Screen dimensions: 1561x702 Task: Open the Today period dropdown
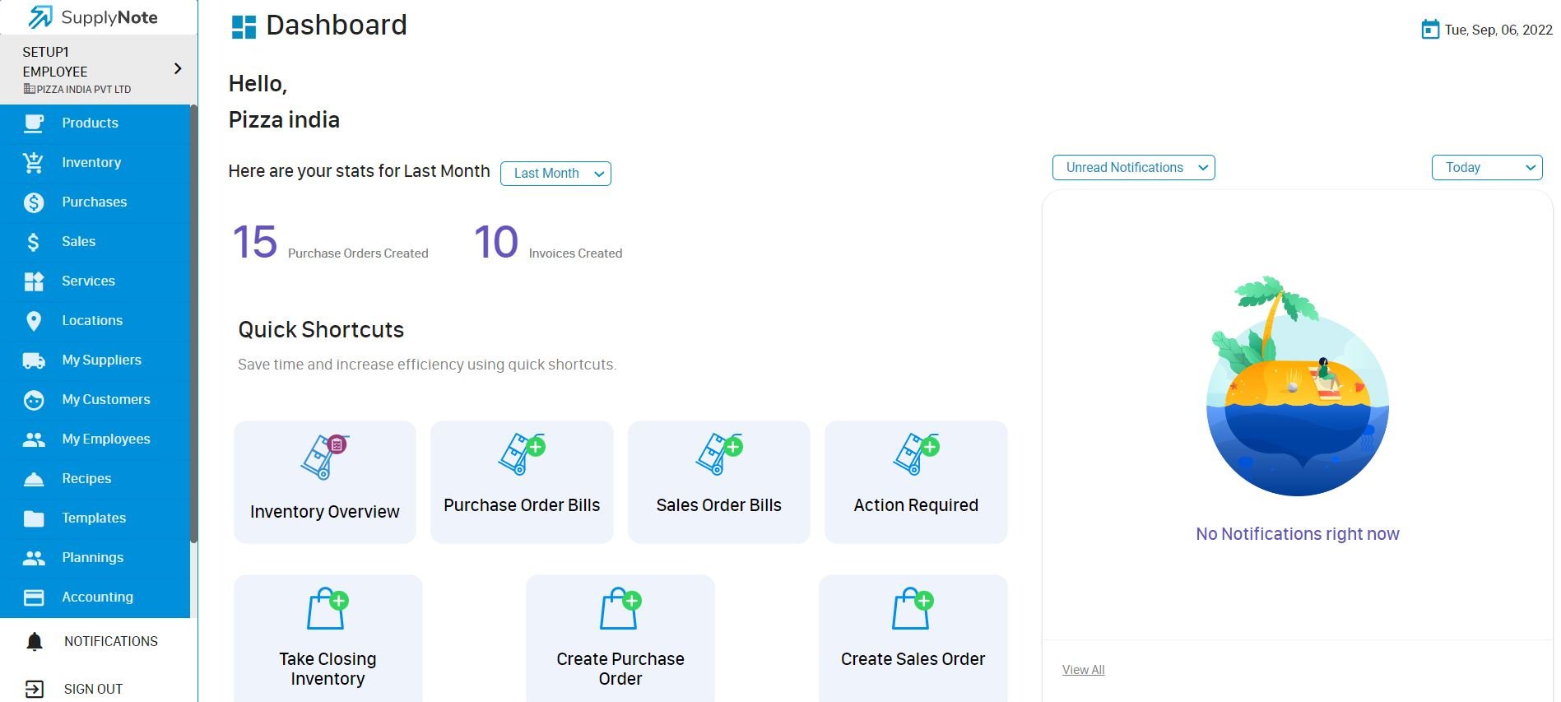point(1487,168)
